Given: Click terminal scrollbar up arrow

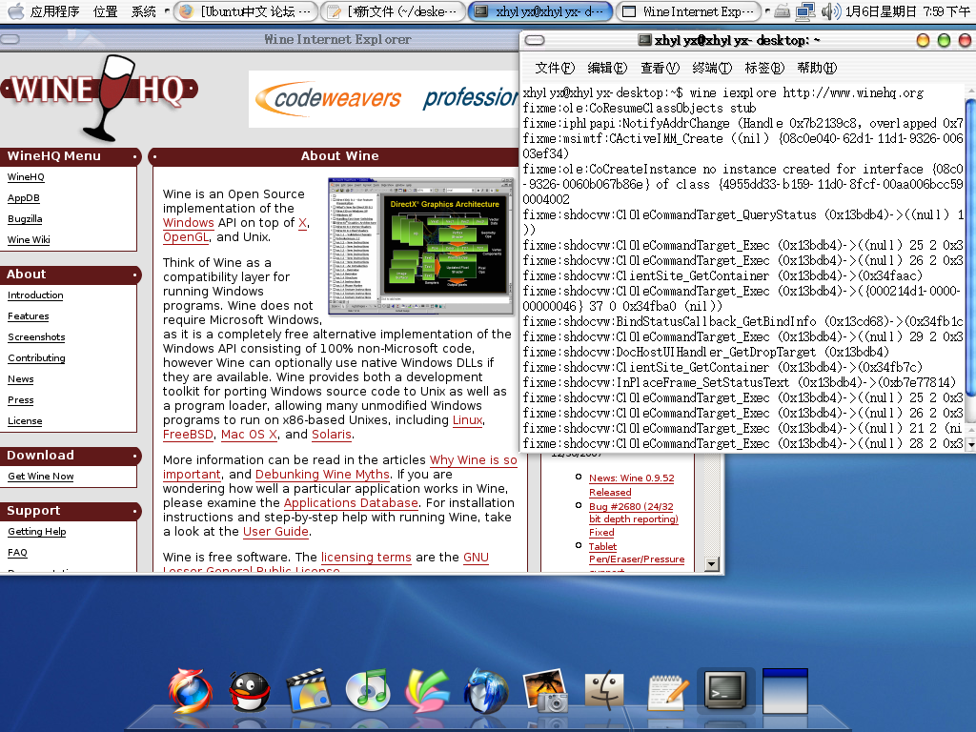Looking at the screenshot, I should tap(970, 91).
